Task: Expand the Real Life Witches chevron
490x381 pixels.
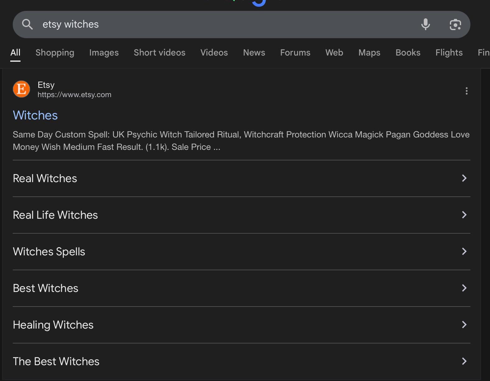Action: 464,215
